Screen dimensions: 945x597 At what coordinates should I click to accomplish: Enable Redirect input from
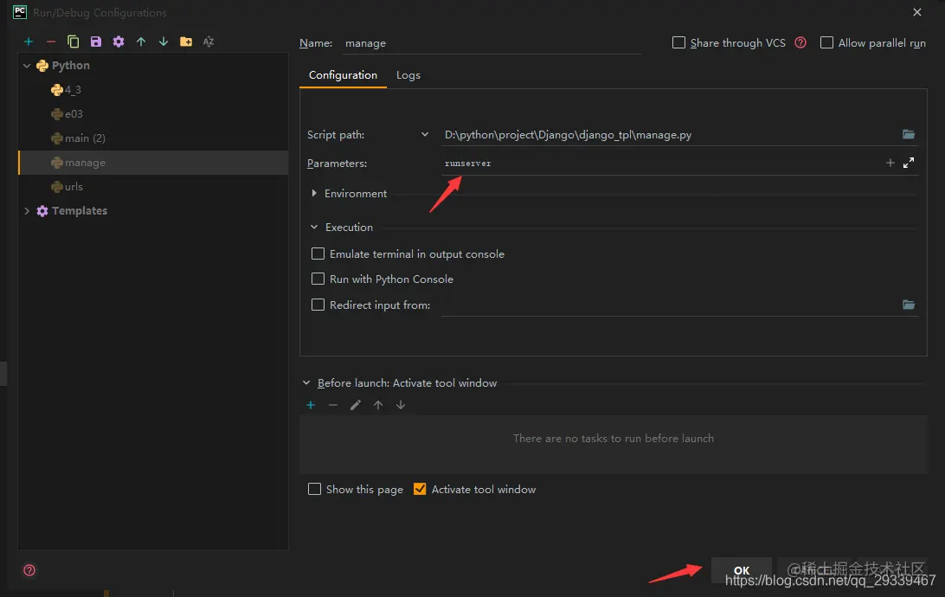(318, 305)
